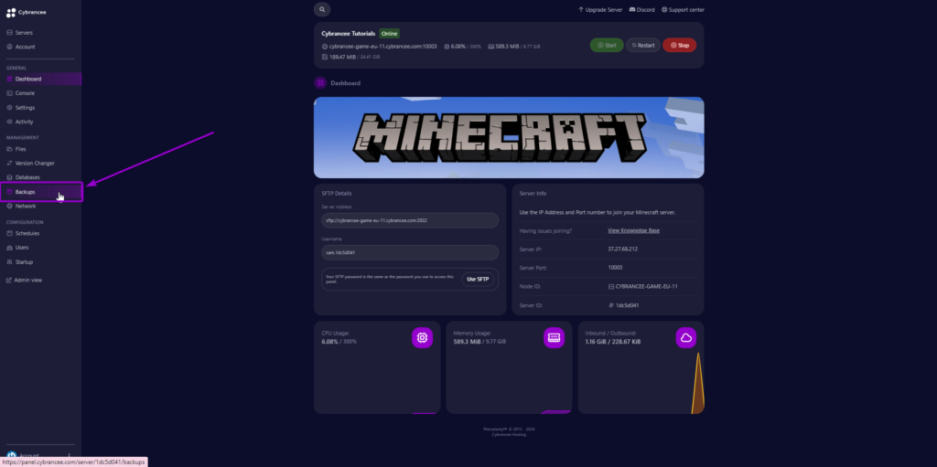937x467 pixels.
Task: Open the Support center link
Action: tap(683, 9)
